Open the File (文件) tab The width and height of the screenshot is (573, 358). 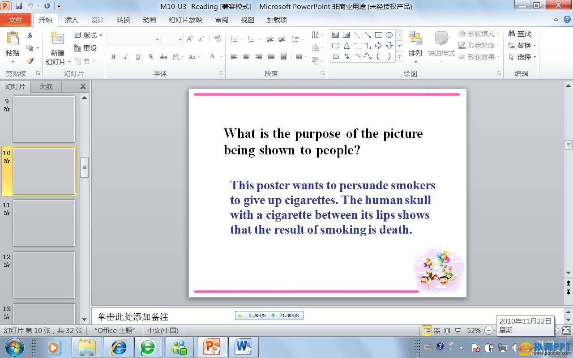[16, 20]
